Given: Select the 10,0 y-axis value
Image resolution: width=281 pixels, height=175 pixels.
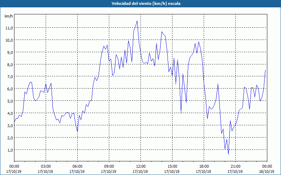Looking at the screenshot, I should tap(9, 40).
